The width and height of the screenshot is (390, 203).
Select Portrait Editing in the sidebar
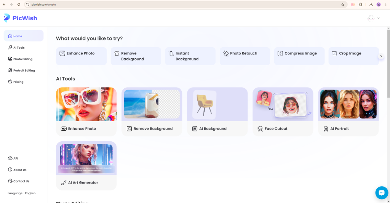click(x=24, y=70)
